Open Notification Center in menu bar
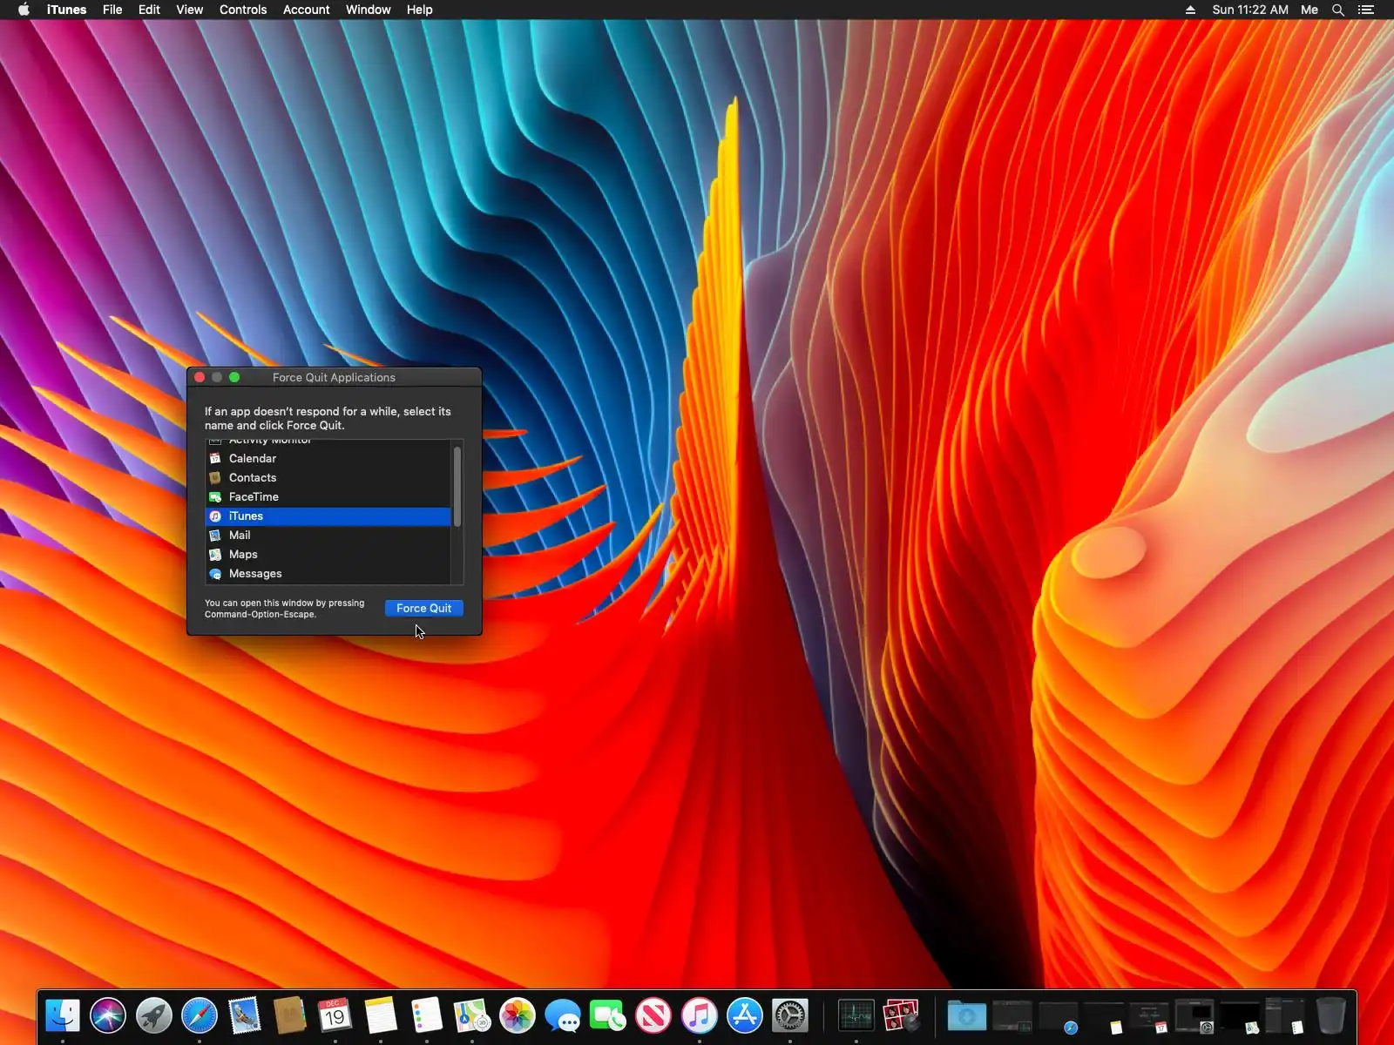The image size is (1394, 1045). pos(1366,10)
